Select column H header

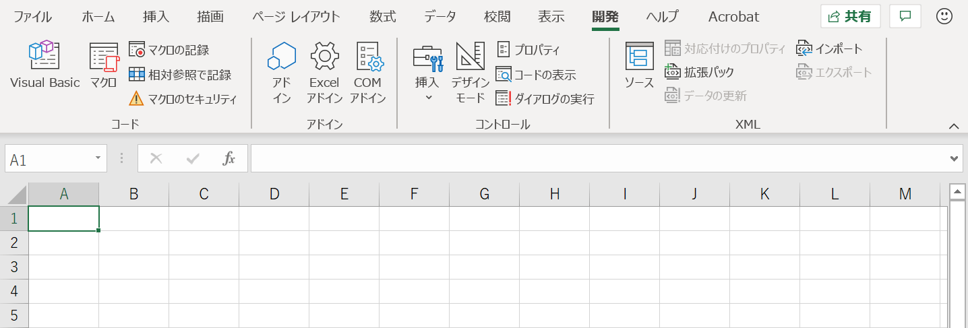555,194
